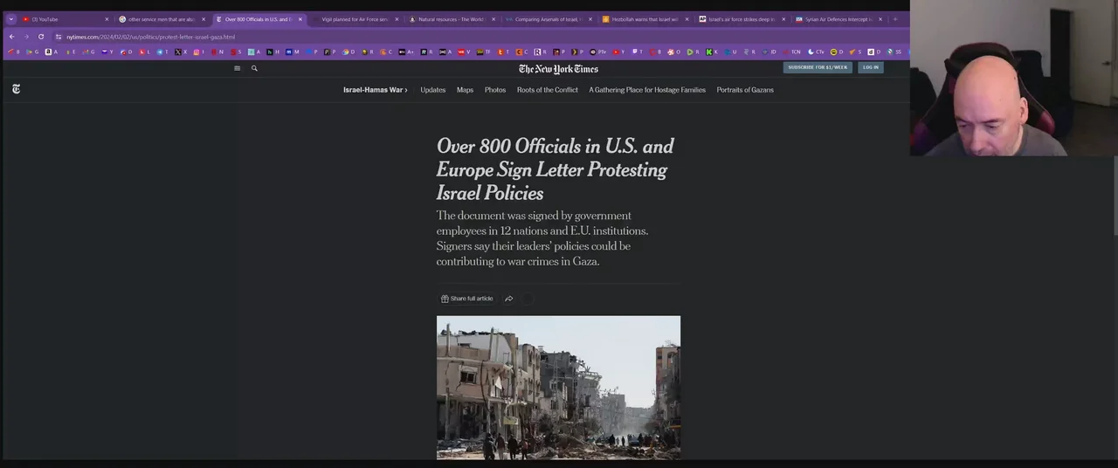Expand the tab search dropdown arrow
This screenshot has width=1118, height=468.
[x=11, y=19]
